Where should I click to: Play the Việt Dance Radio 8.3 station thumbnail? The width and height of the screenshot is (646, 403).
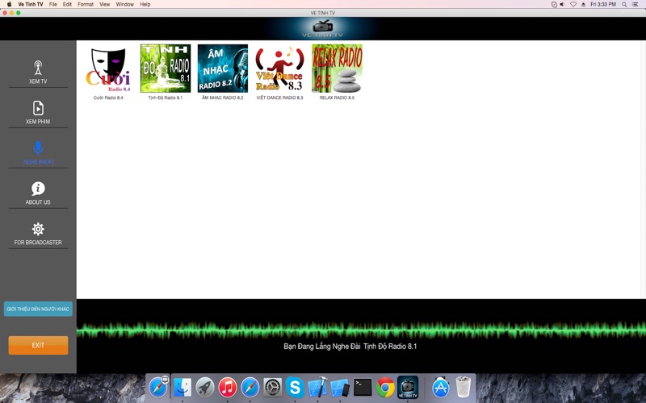279,69
